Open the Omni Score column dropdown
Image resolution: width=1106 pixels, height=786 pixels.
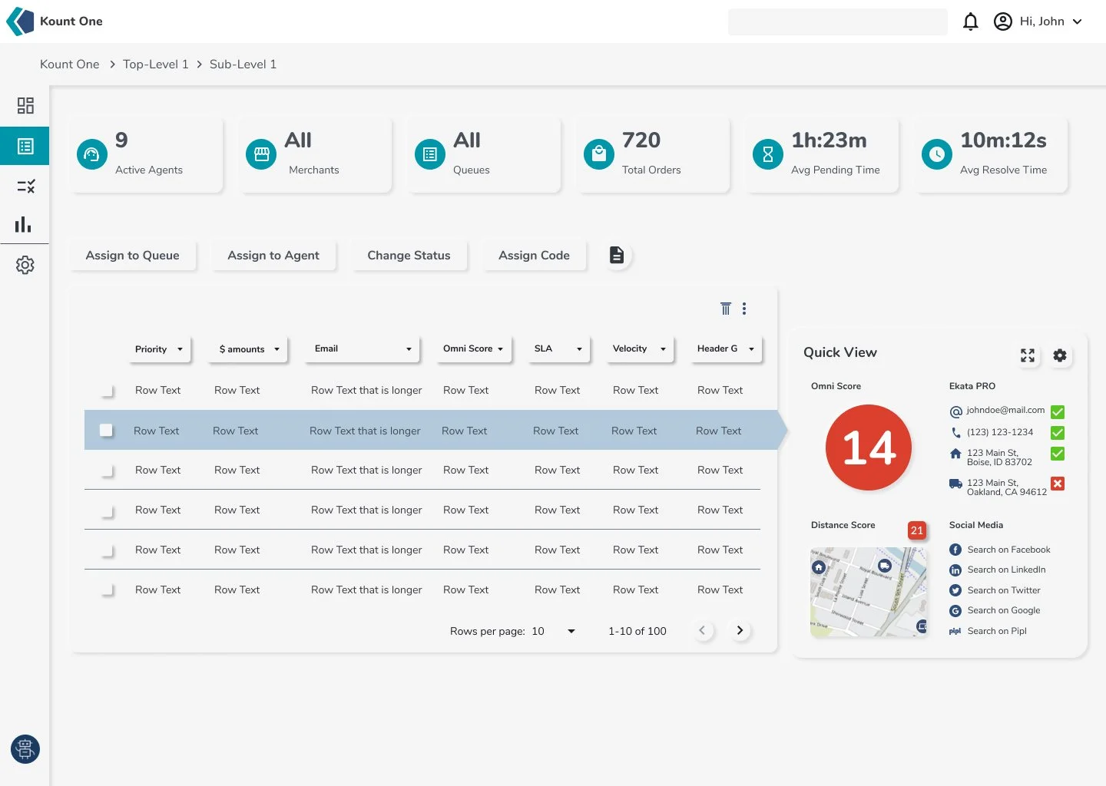point(472,349)
